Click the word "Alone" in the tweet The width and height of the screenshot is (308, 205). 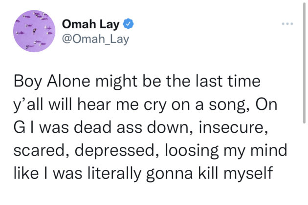(x=68, y=81)
